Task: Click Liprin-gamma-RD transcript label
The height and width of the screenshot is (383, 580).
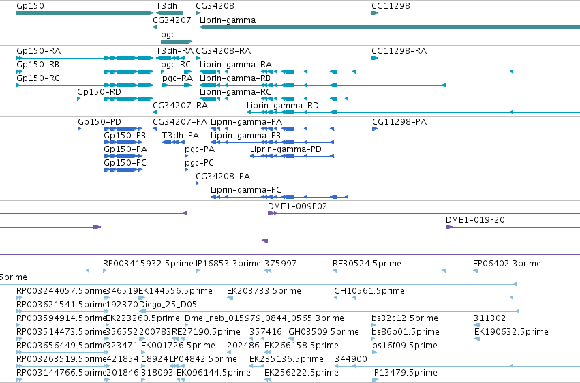Action: [283, 106]
